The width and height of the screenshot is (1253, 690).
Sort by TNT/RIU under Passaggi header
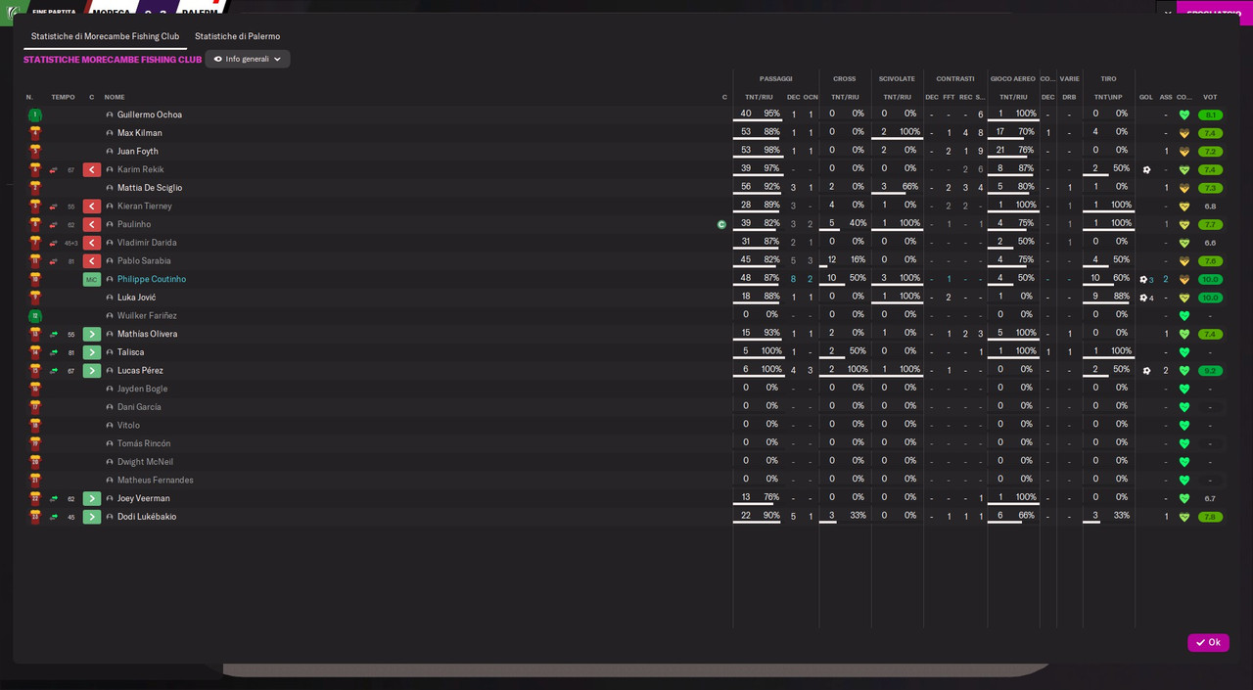tap(759, 97)
